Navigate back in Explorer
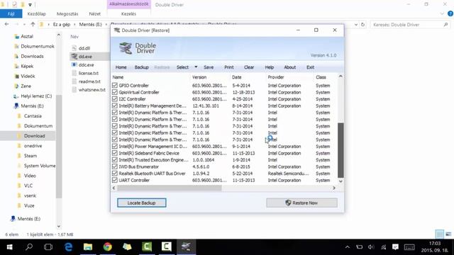The image size is (454, 255). [x=6, y=25]
